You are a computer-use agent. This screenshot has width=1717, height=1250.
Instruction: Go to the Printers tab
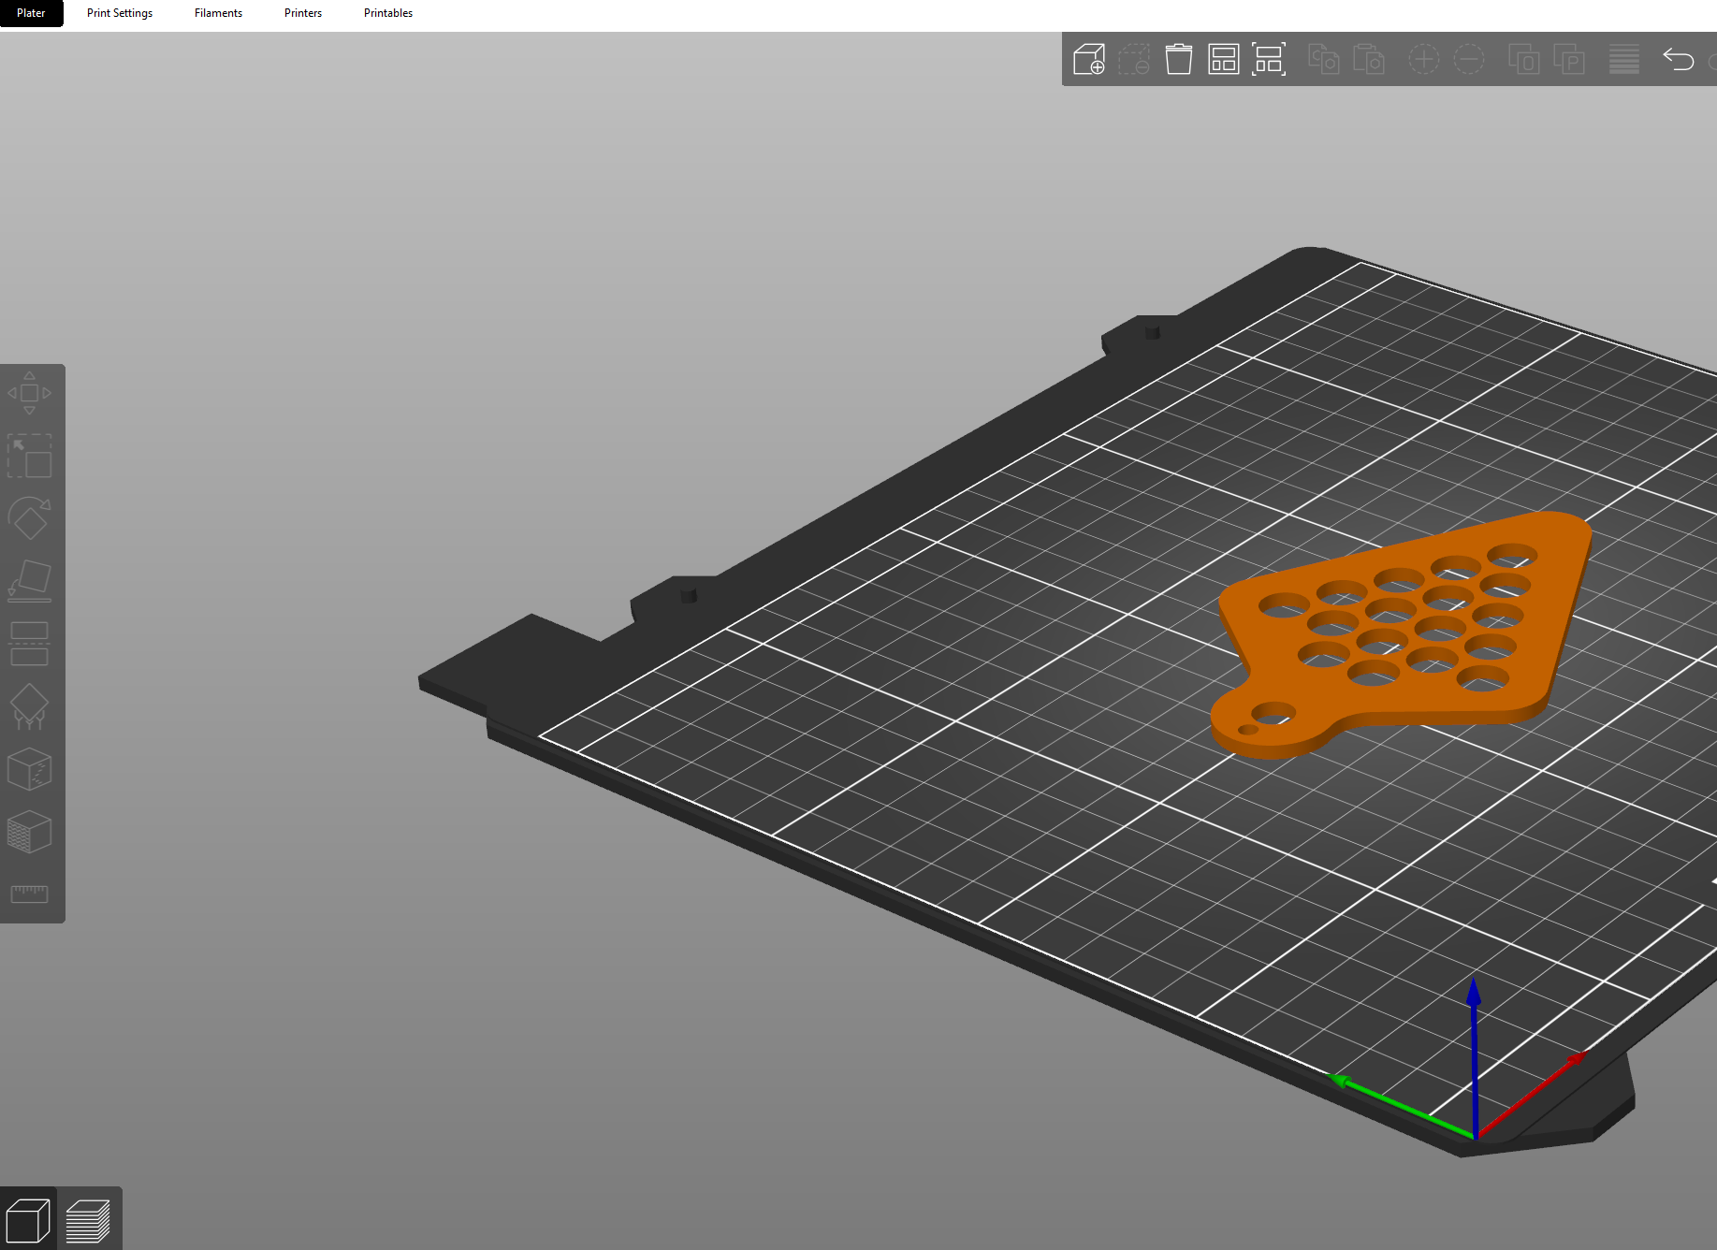pyautogui.click(x=303, y=13)
